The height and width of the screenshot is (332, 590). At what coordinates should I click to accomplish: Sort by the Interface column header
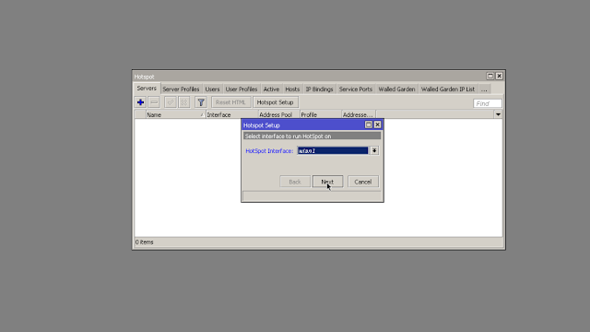(x=231, y=114)
